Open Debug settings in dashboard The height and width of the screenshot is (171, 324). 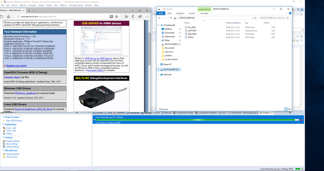13,147
